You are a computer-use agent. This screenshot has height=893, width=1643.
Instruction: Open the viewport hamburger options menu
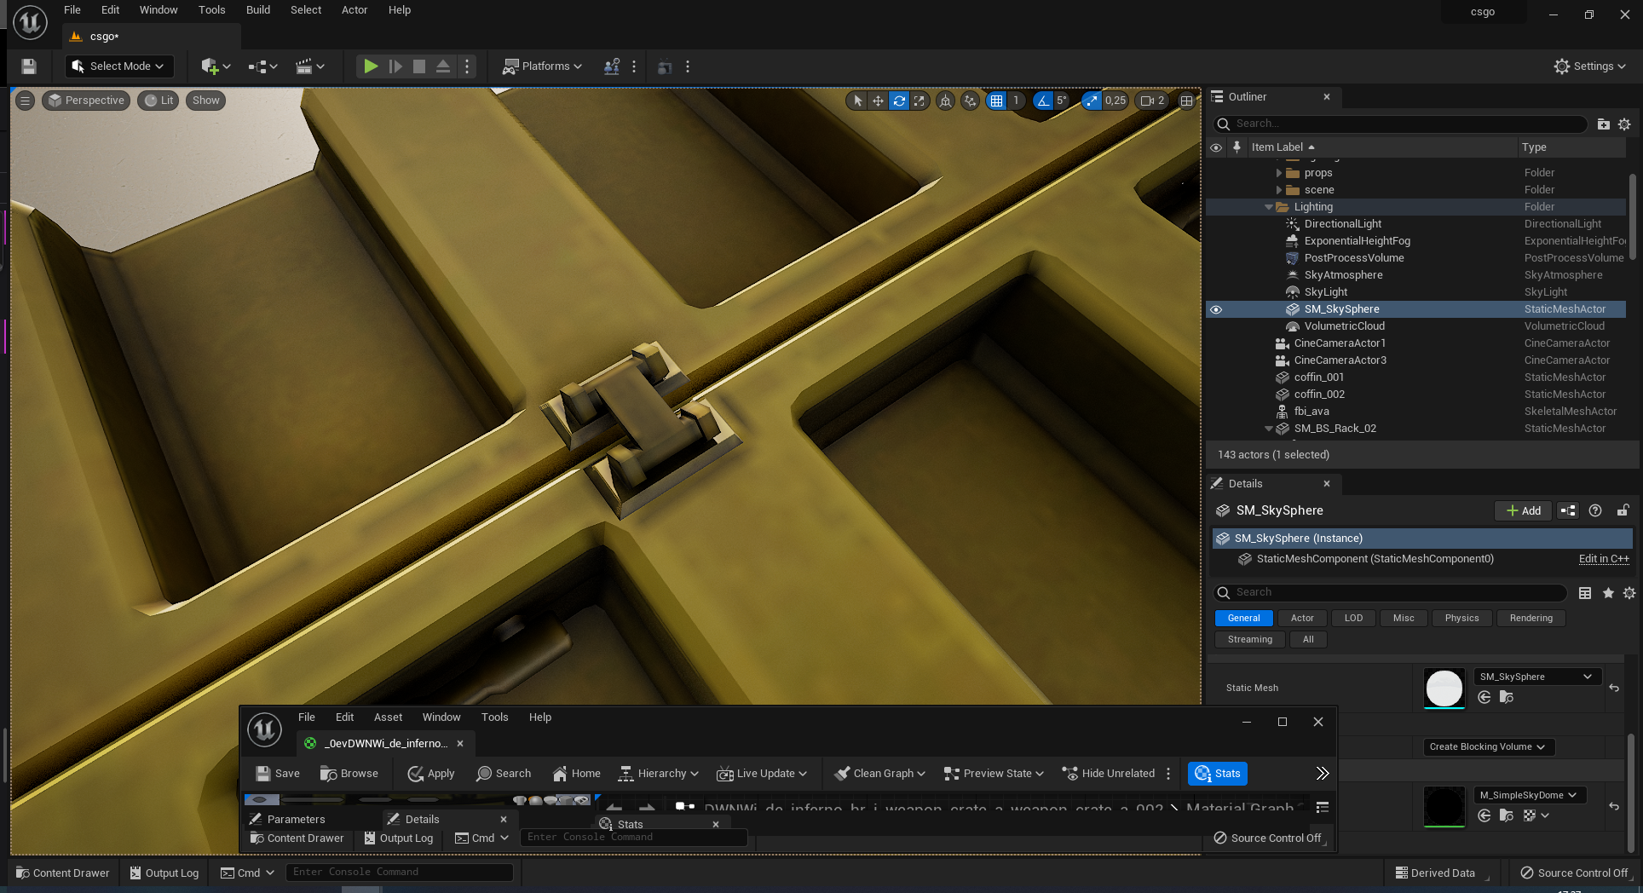pyautogui.click(x=25, y=101)
